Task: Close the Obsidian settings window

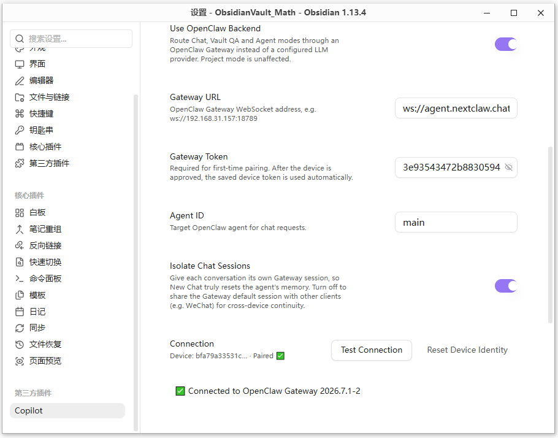Action: 541,13
